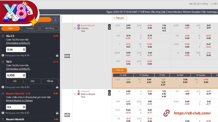The height and width of the screenshot is (122, 218).
Task: Click Atletico Madrid team name
Action: pos(88,94)
